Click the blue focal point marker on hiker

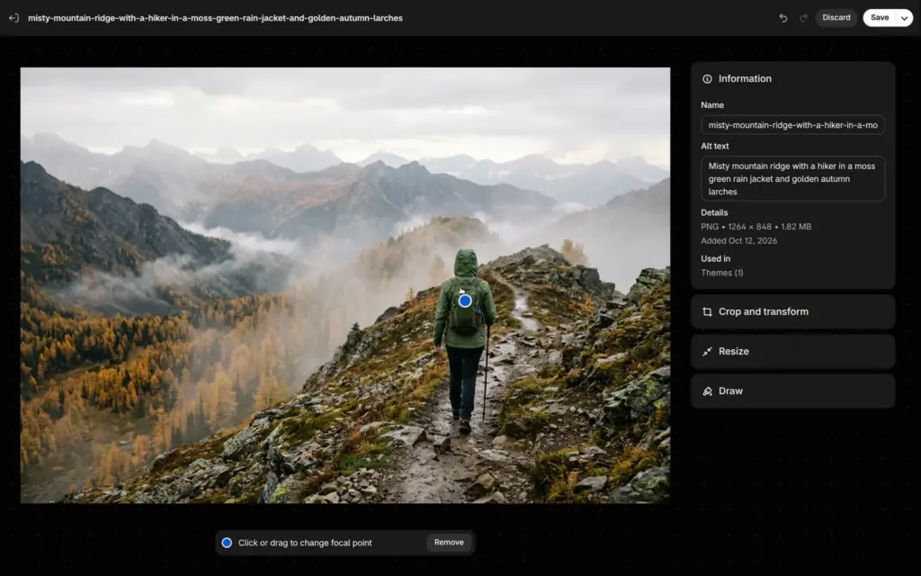[465, 301]
